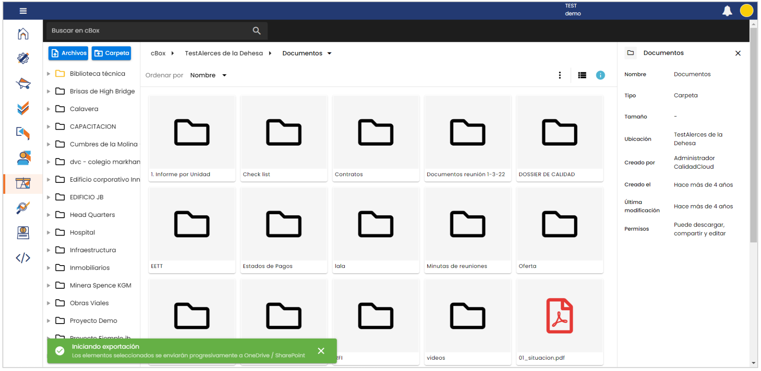Open the Minutas de reuniones folder
Image resolution: width=761 pixels, height=371 pixels.
click(x=467, y=230)
